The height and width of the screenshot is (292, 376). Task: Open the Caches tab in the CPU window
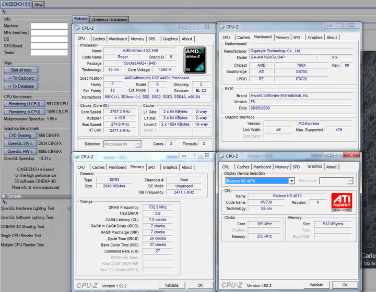pos(99,39)
